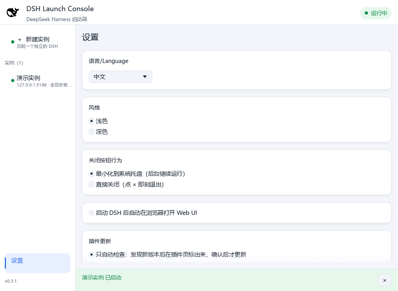Choose 直接关闭 close behavior
398x291 pixels.
tap(92, 185)
